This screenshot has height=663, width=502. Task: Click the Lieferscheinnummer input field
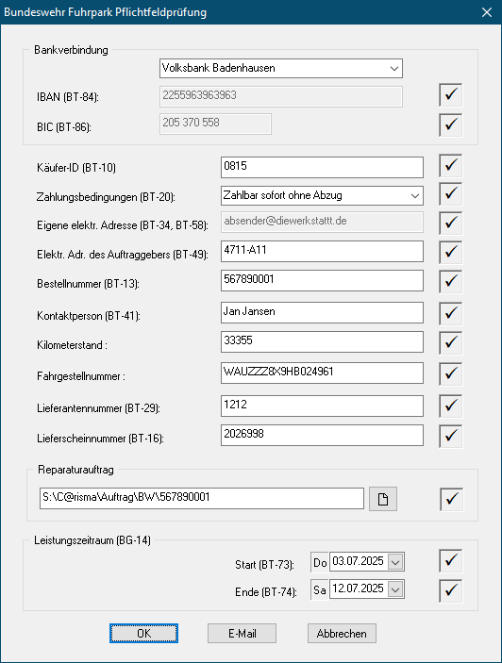pos(322,435)
